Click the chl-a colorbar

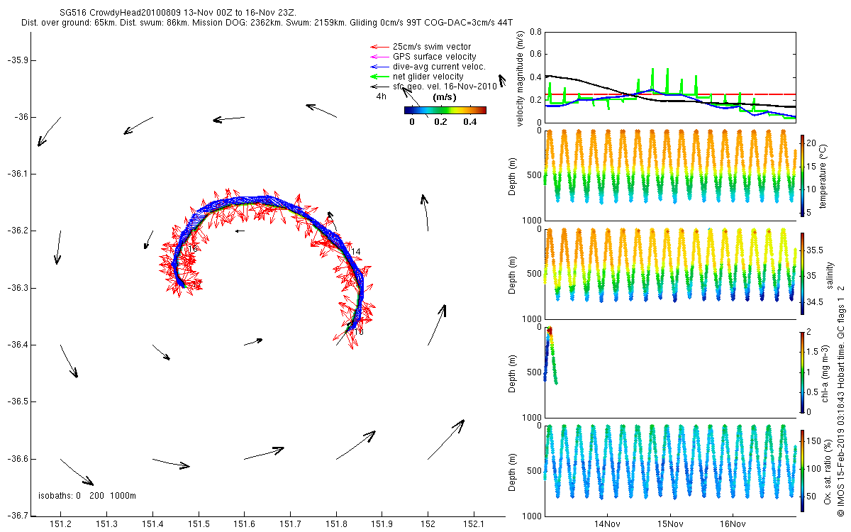[x=803, y=371]
